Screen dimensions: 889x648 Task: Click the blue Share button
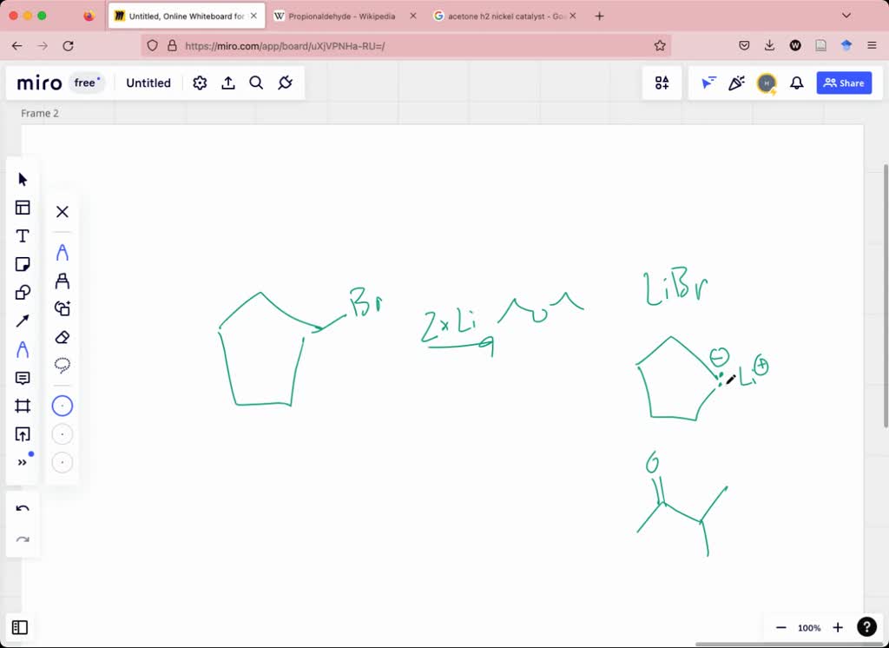tap(843, 83)
